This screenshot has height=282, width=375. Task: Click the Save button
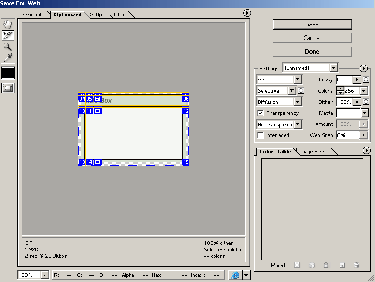(312, 24)
